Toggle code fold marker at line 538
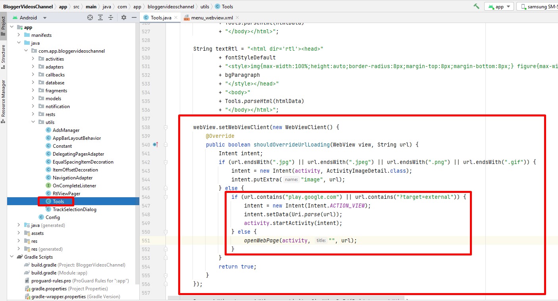 coord(165,127)
